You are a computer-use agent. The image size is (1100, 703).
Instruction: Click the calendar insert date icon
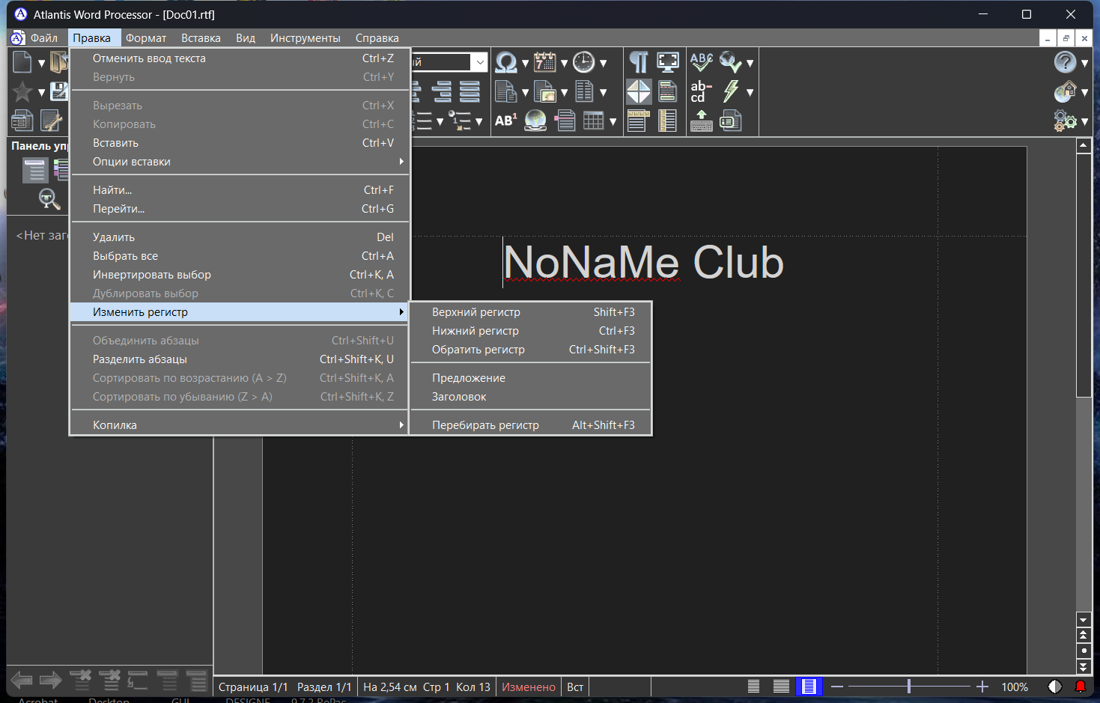coord(544,63)
